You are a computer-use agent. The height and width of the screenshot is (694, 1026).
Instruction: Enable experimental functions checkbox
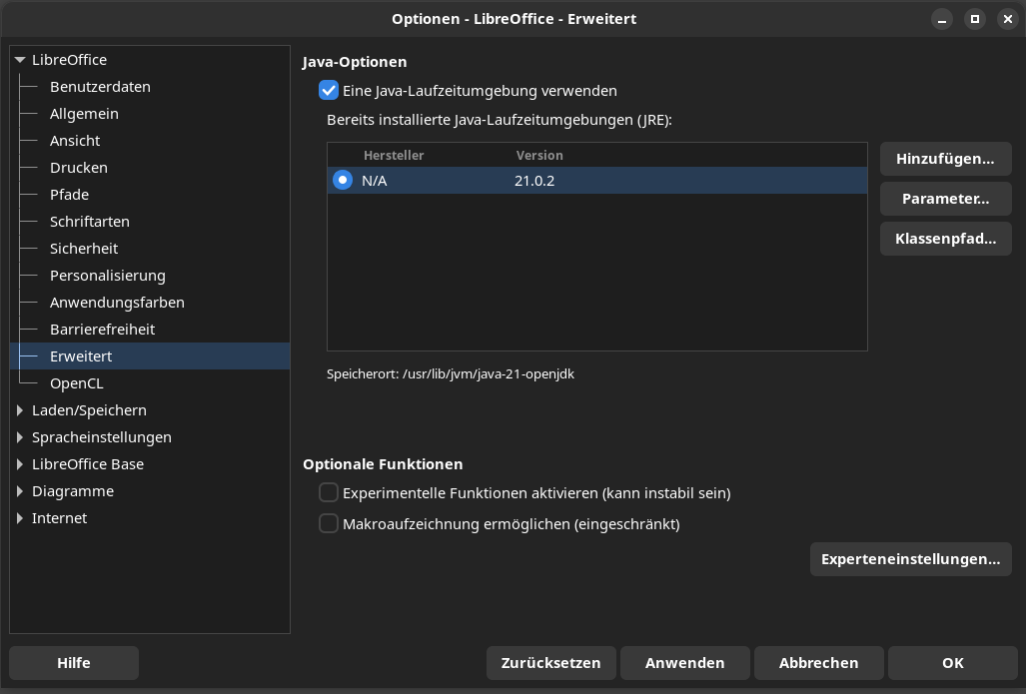(329, 492)
